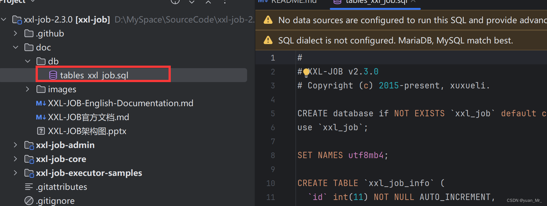Select the xxl-job-executor-samples module name
The height and width of the screenshot is (206, 547).
pos(89,173)
